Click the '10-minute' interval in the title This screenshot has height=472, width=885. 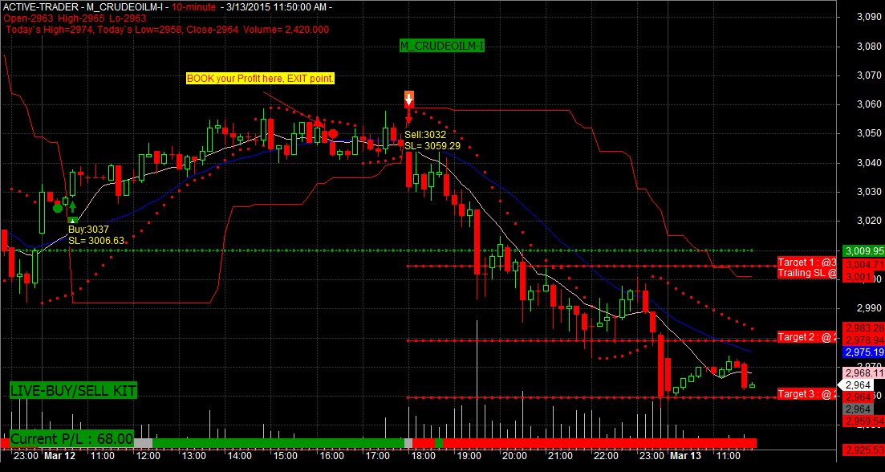(193, 7)
